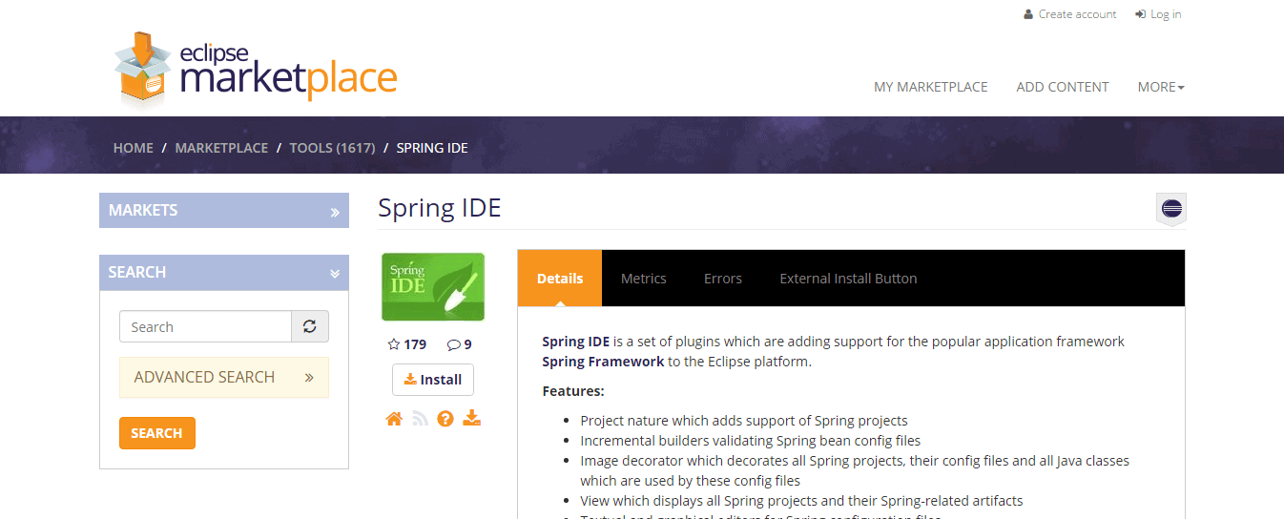This screenshot has width=1284, height=519.
Task: Click the comments bubble icon showing 9
Action: tap(453, 345)
